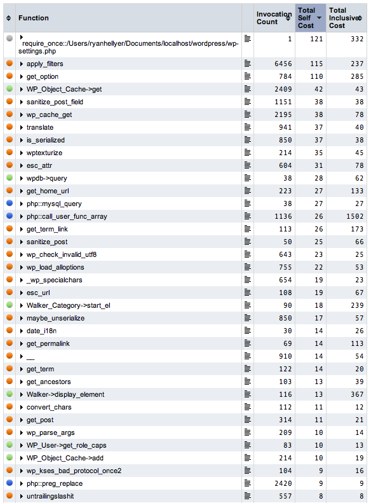371x503 pixels.
Task: Sort by Invocation Count column
Action: [x=274, y=18]
